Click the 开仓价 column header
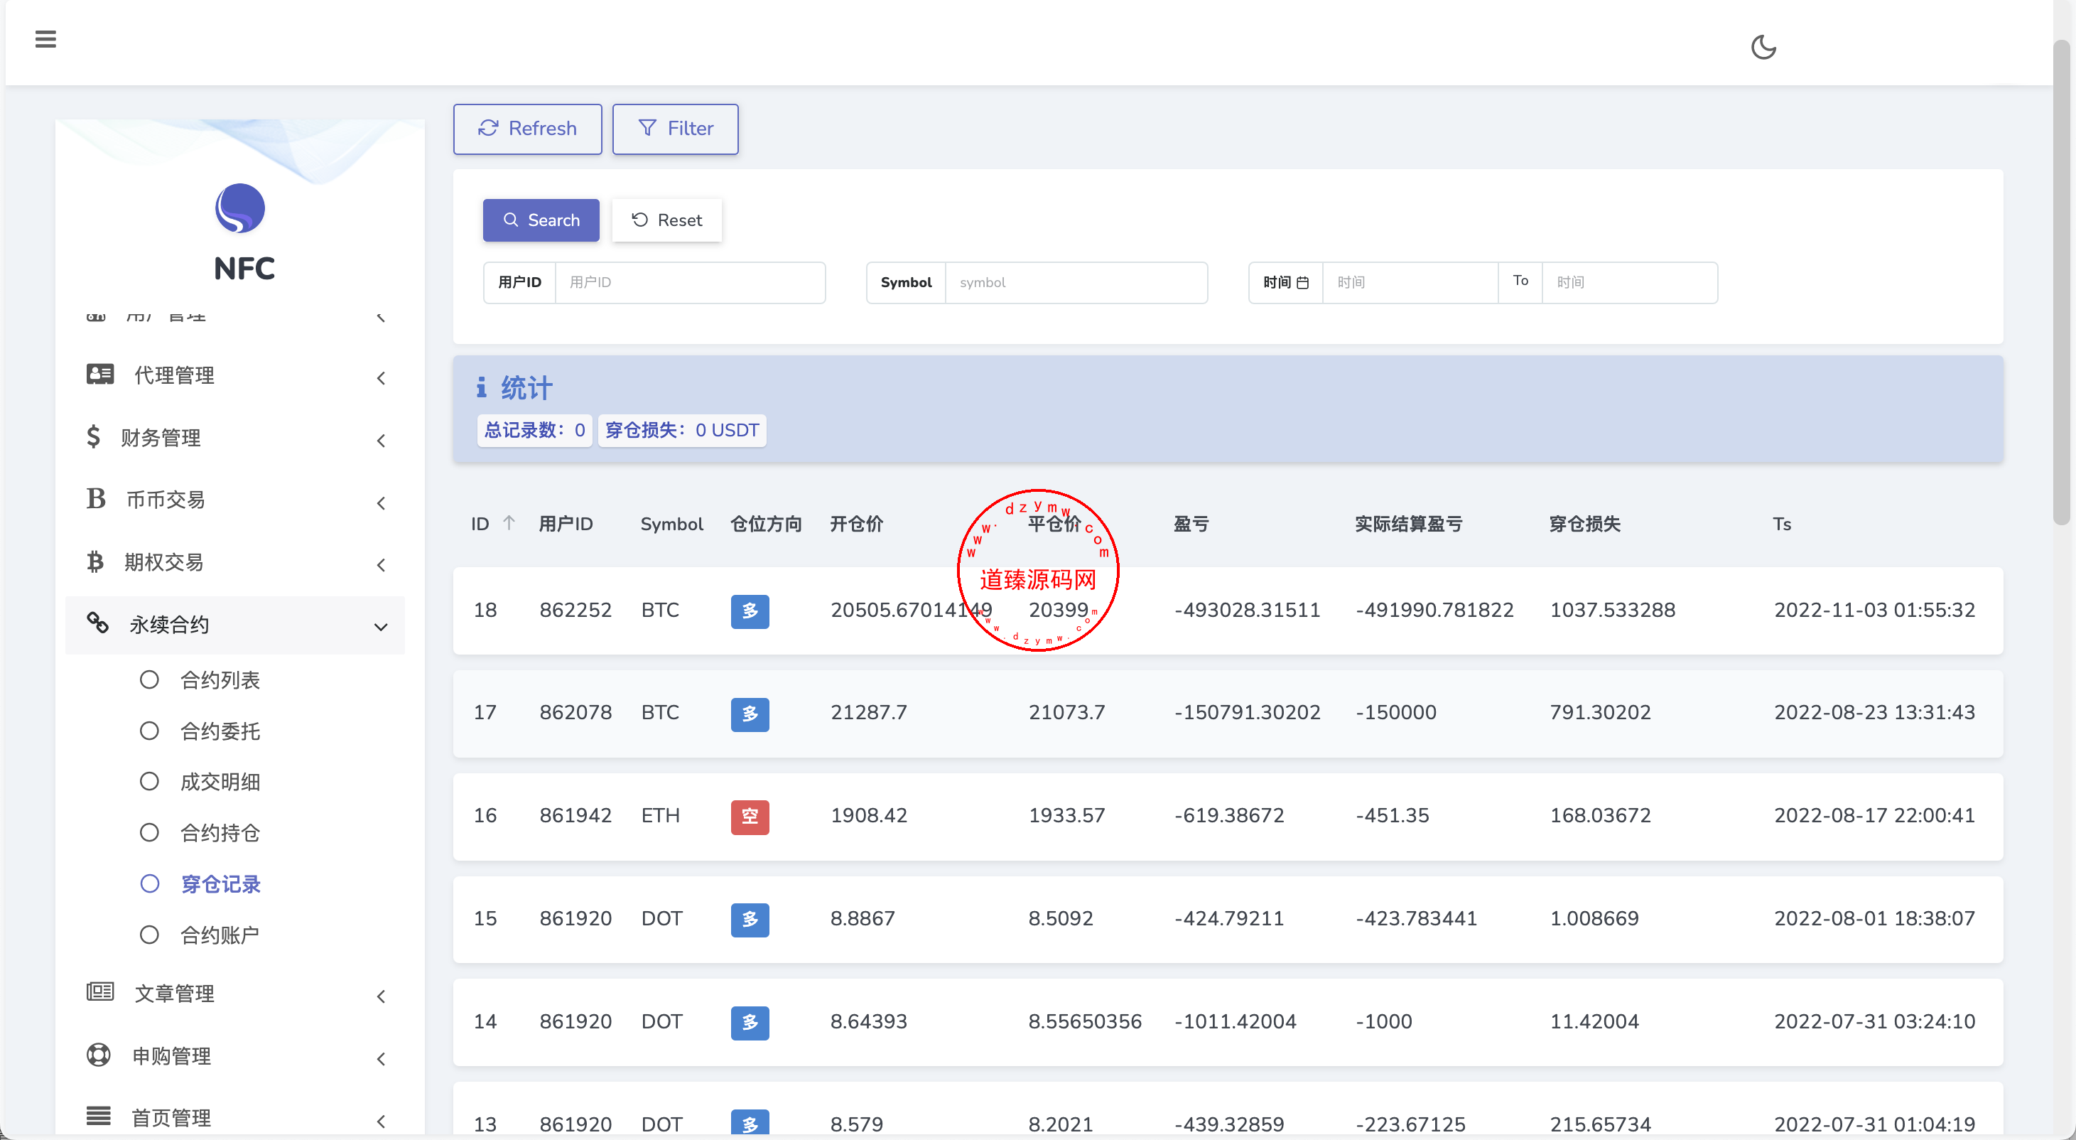2076x1140 pixels. coord(857,523)
